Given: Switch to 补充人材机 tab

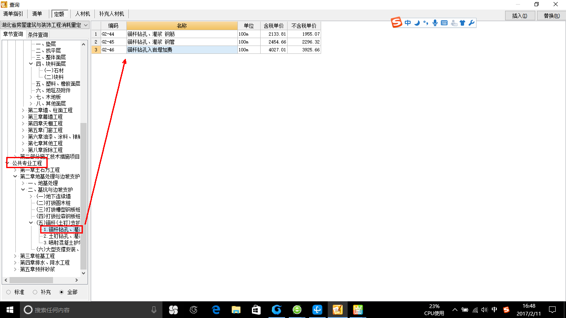Looking at the screenshot, I should (111, 14).
